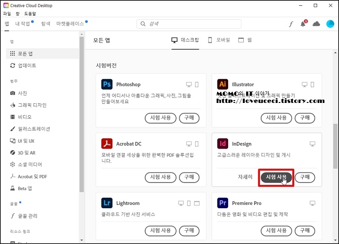Start Acrobat DC trial with 시험 사용

[160, 177]
